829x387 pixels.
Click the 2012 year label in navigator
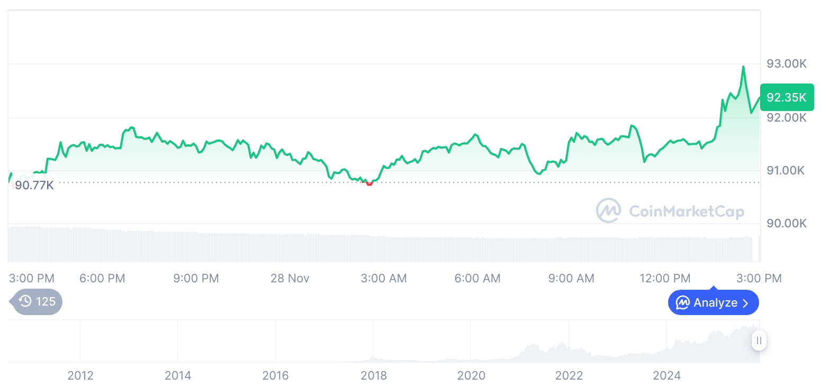click(80, 376)
